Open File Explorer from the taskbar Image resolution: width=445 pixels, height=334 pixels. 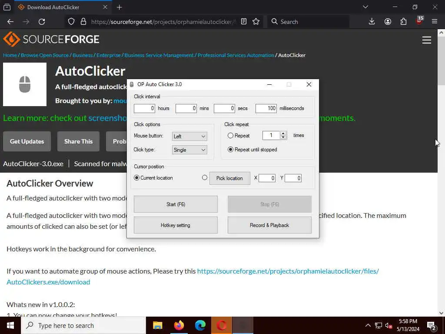157,325
